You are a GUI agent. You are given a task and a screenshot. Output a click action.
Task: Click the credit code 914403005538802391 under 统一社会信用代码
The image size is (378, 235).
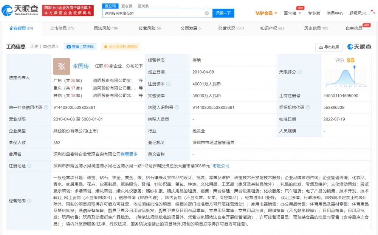74,108
